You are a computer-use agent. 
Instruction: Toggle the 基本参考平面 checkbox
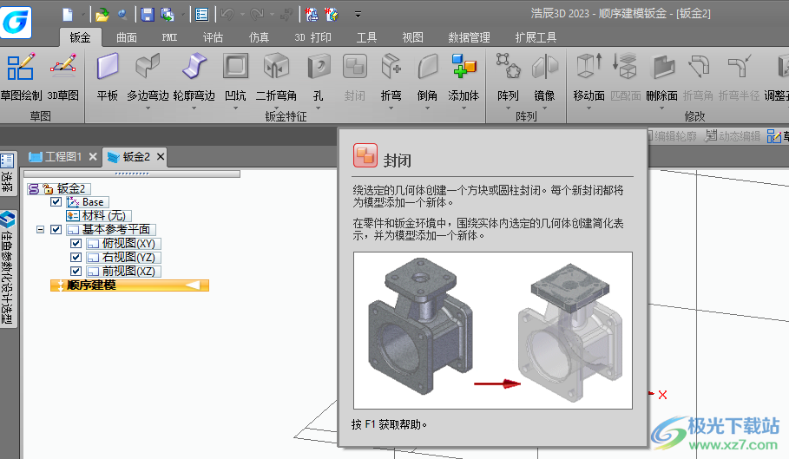tap(56, 230)
